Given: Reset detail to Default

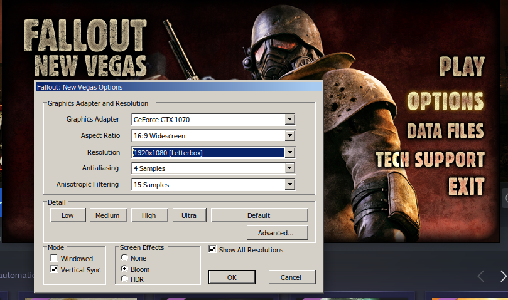Looking at the screenshot, I should point(259,215).
